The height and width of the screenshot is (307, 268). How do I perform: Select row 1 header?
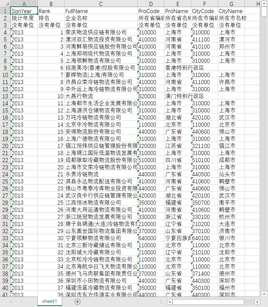click(5, 11)
